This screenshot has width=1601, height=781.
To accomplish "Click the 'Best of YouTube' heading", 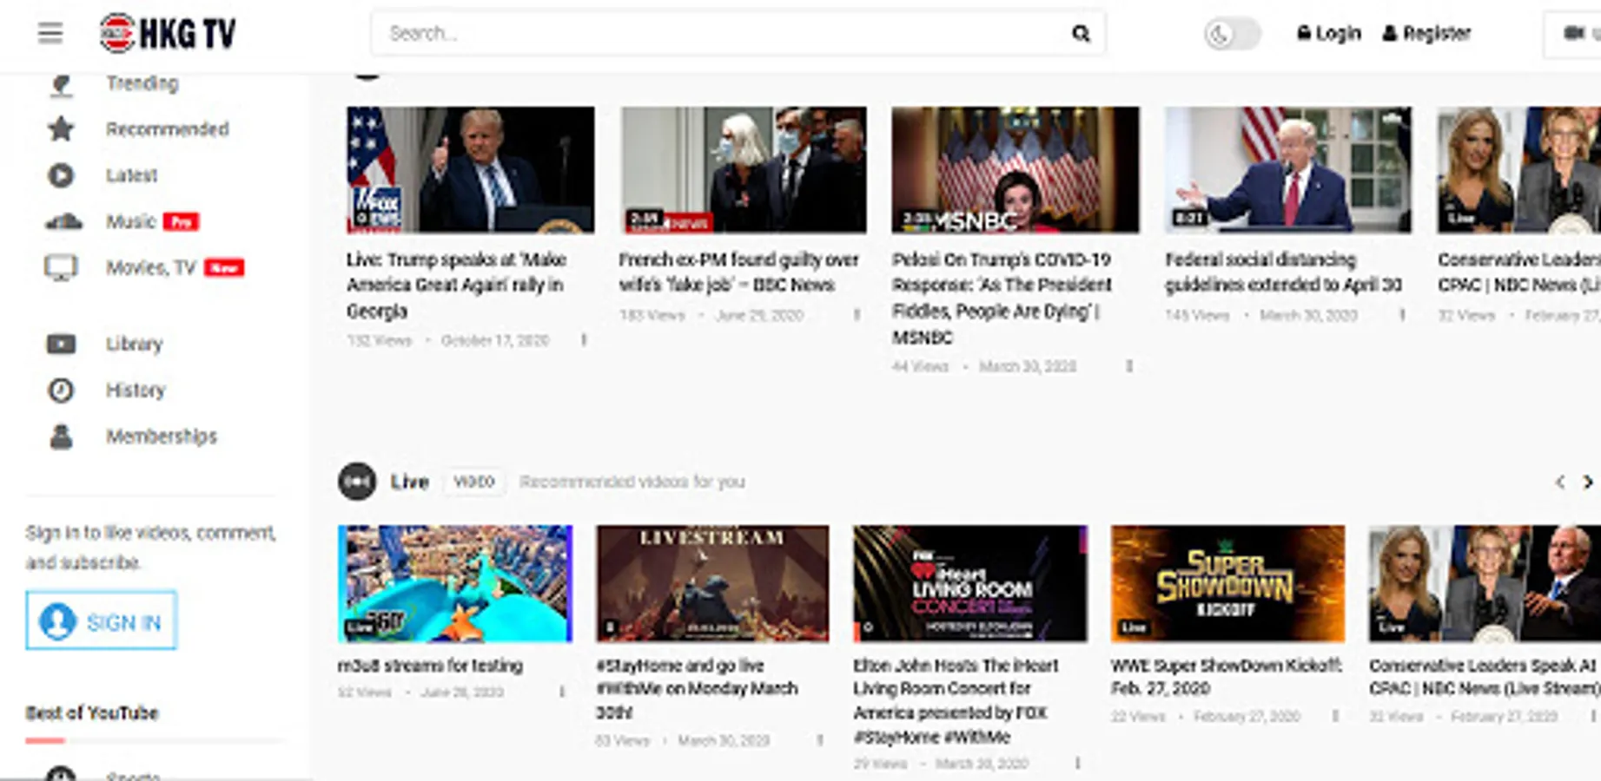I will 92,712.
